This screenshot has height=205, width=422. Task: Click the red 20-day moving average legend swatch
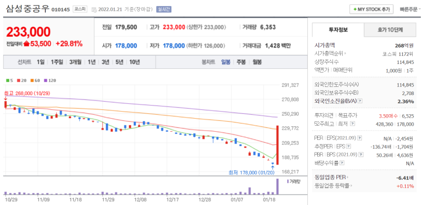coord(18,80)
